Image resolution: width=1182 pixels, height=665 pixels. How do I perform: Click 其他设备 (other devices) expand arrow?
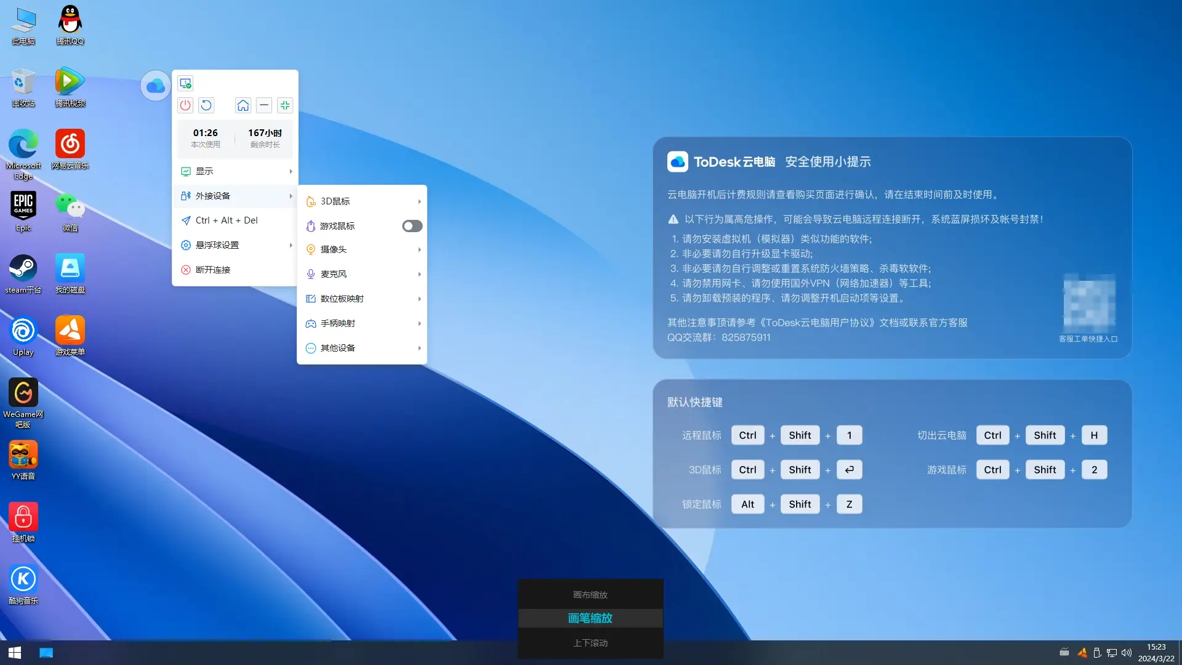(x=418, y=347)
